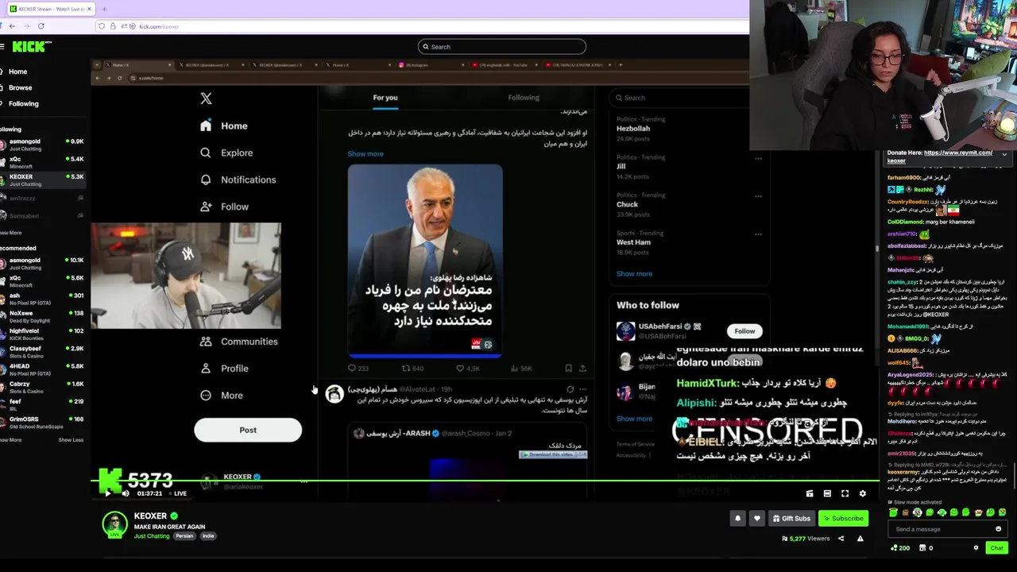Image resolution: width=1017 pixels, height=572 pixels.
Task: Open NoXawe recommended channel
Action: coord(42,316)
